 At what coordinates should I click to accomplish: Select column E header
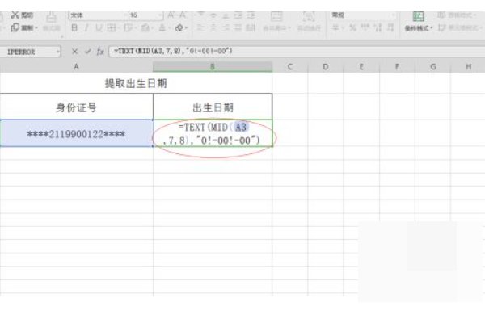[361, 66]
